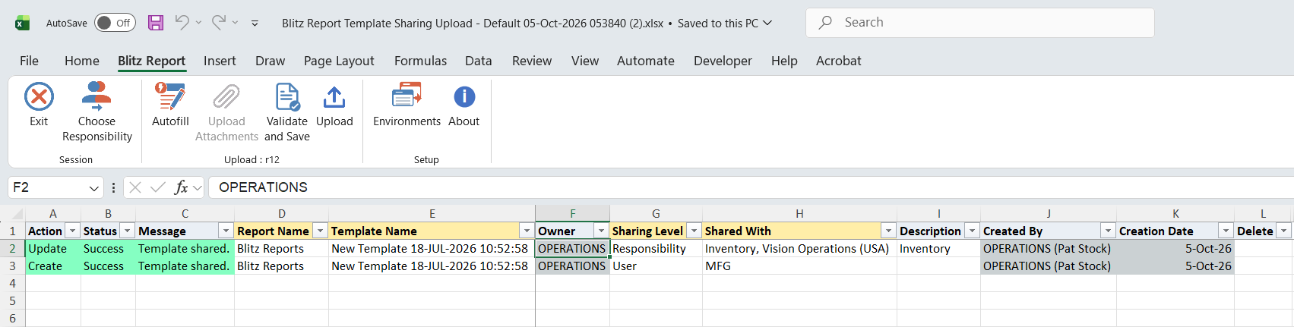1294x327 pixels.
Task: Open the Page Layout tab
Action: point(339,61)
